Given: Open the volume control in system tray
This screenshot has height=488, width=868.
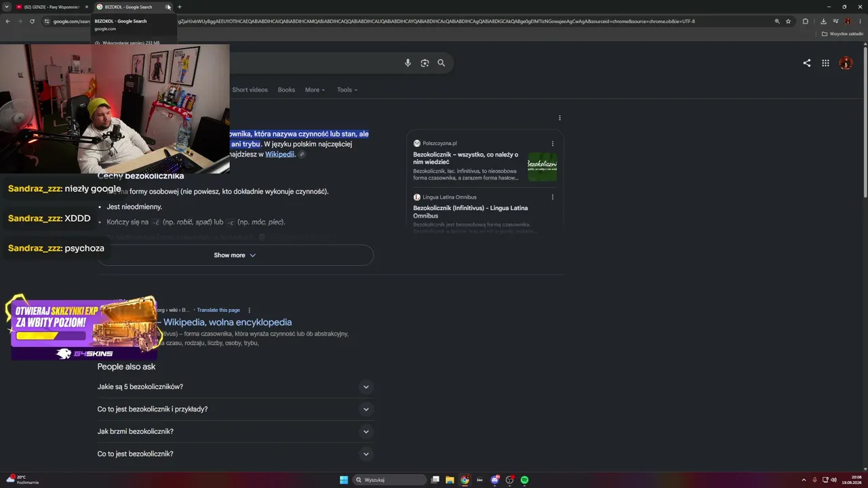Looking at the screenshot, I should coord(834,480).
